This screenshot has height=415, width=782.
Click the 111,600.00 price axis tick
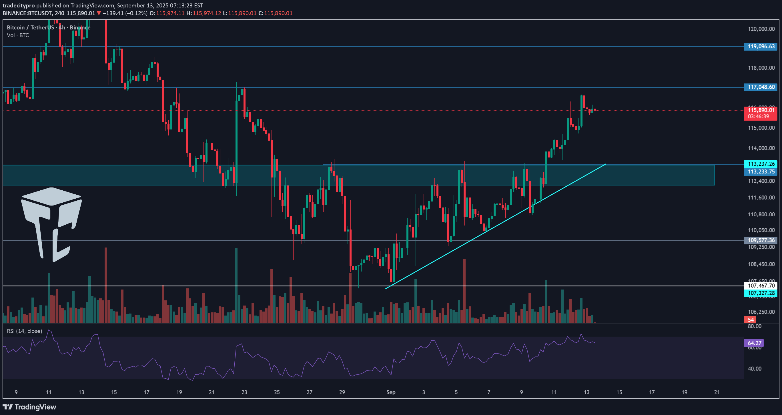pyautogui.click(x=761, y=197)
